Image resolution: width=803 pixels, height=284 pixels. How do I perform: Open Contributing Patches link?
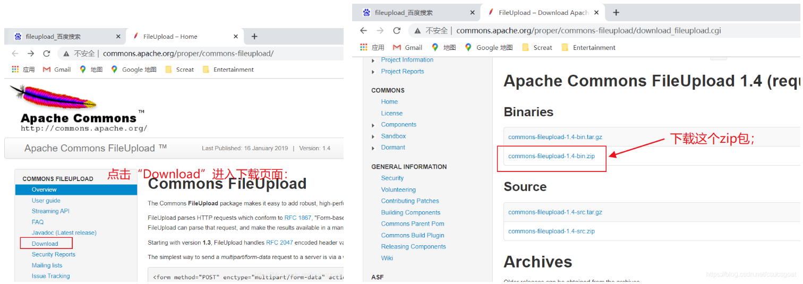(410, 201)
